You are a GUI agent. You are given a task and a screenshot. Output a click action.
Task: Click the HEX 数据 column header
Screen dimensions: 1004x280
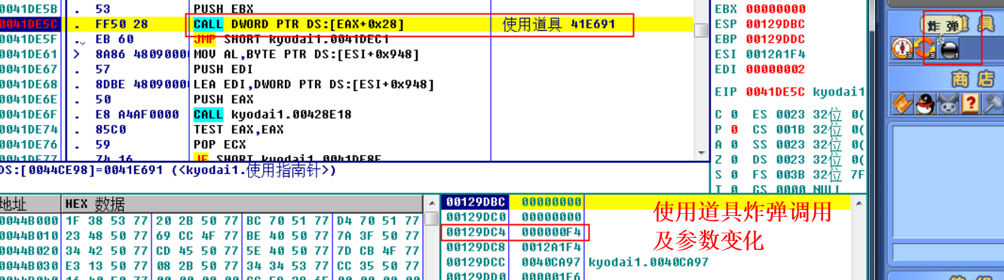tap(242, 204)
